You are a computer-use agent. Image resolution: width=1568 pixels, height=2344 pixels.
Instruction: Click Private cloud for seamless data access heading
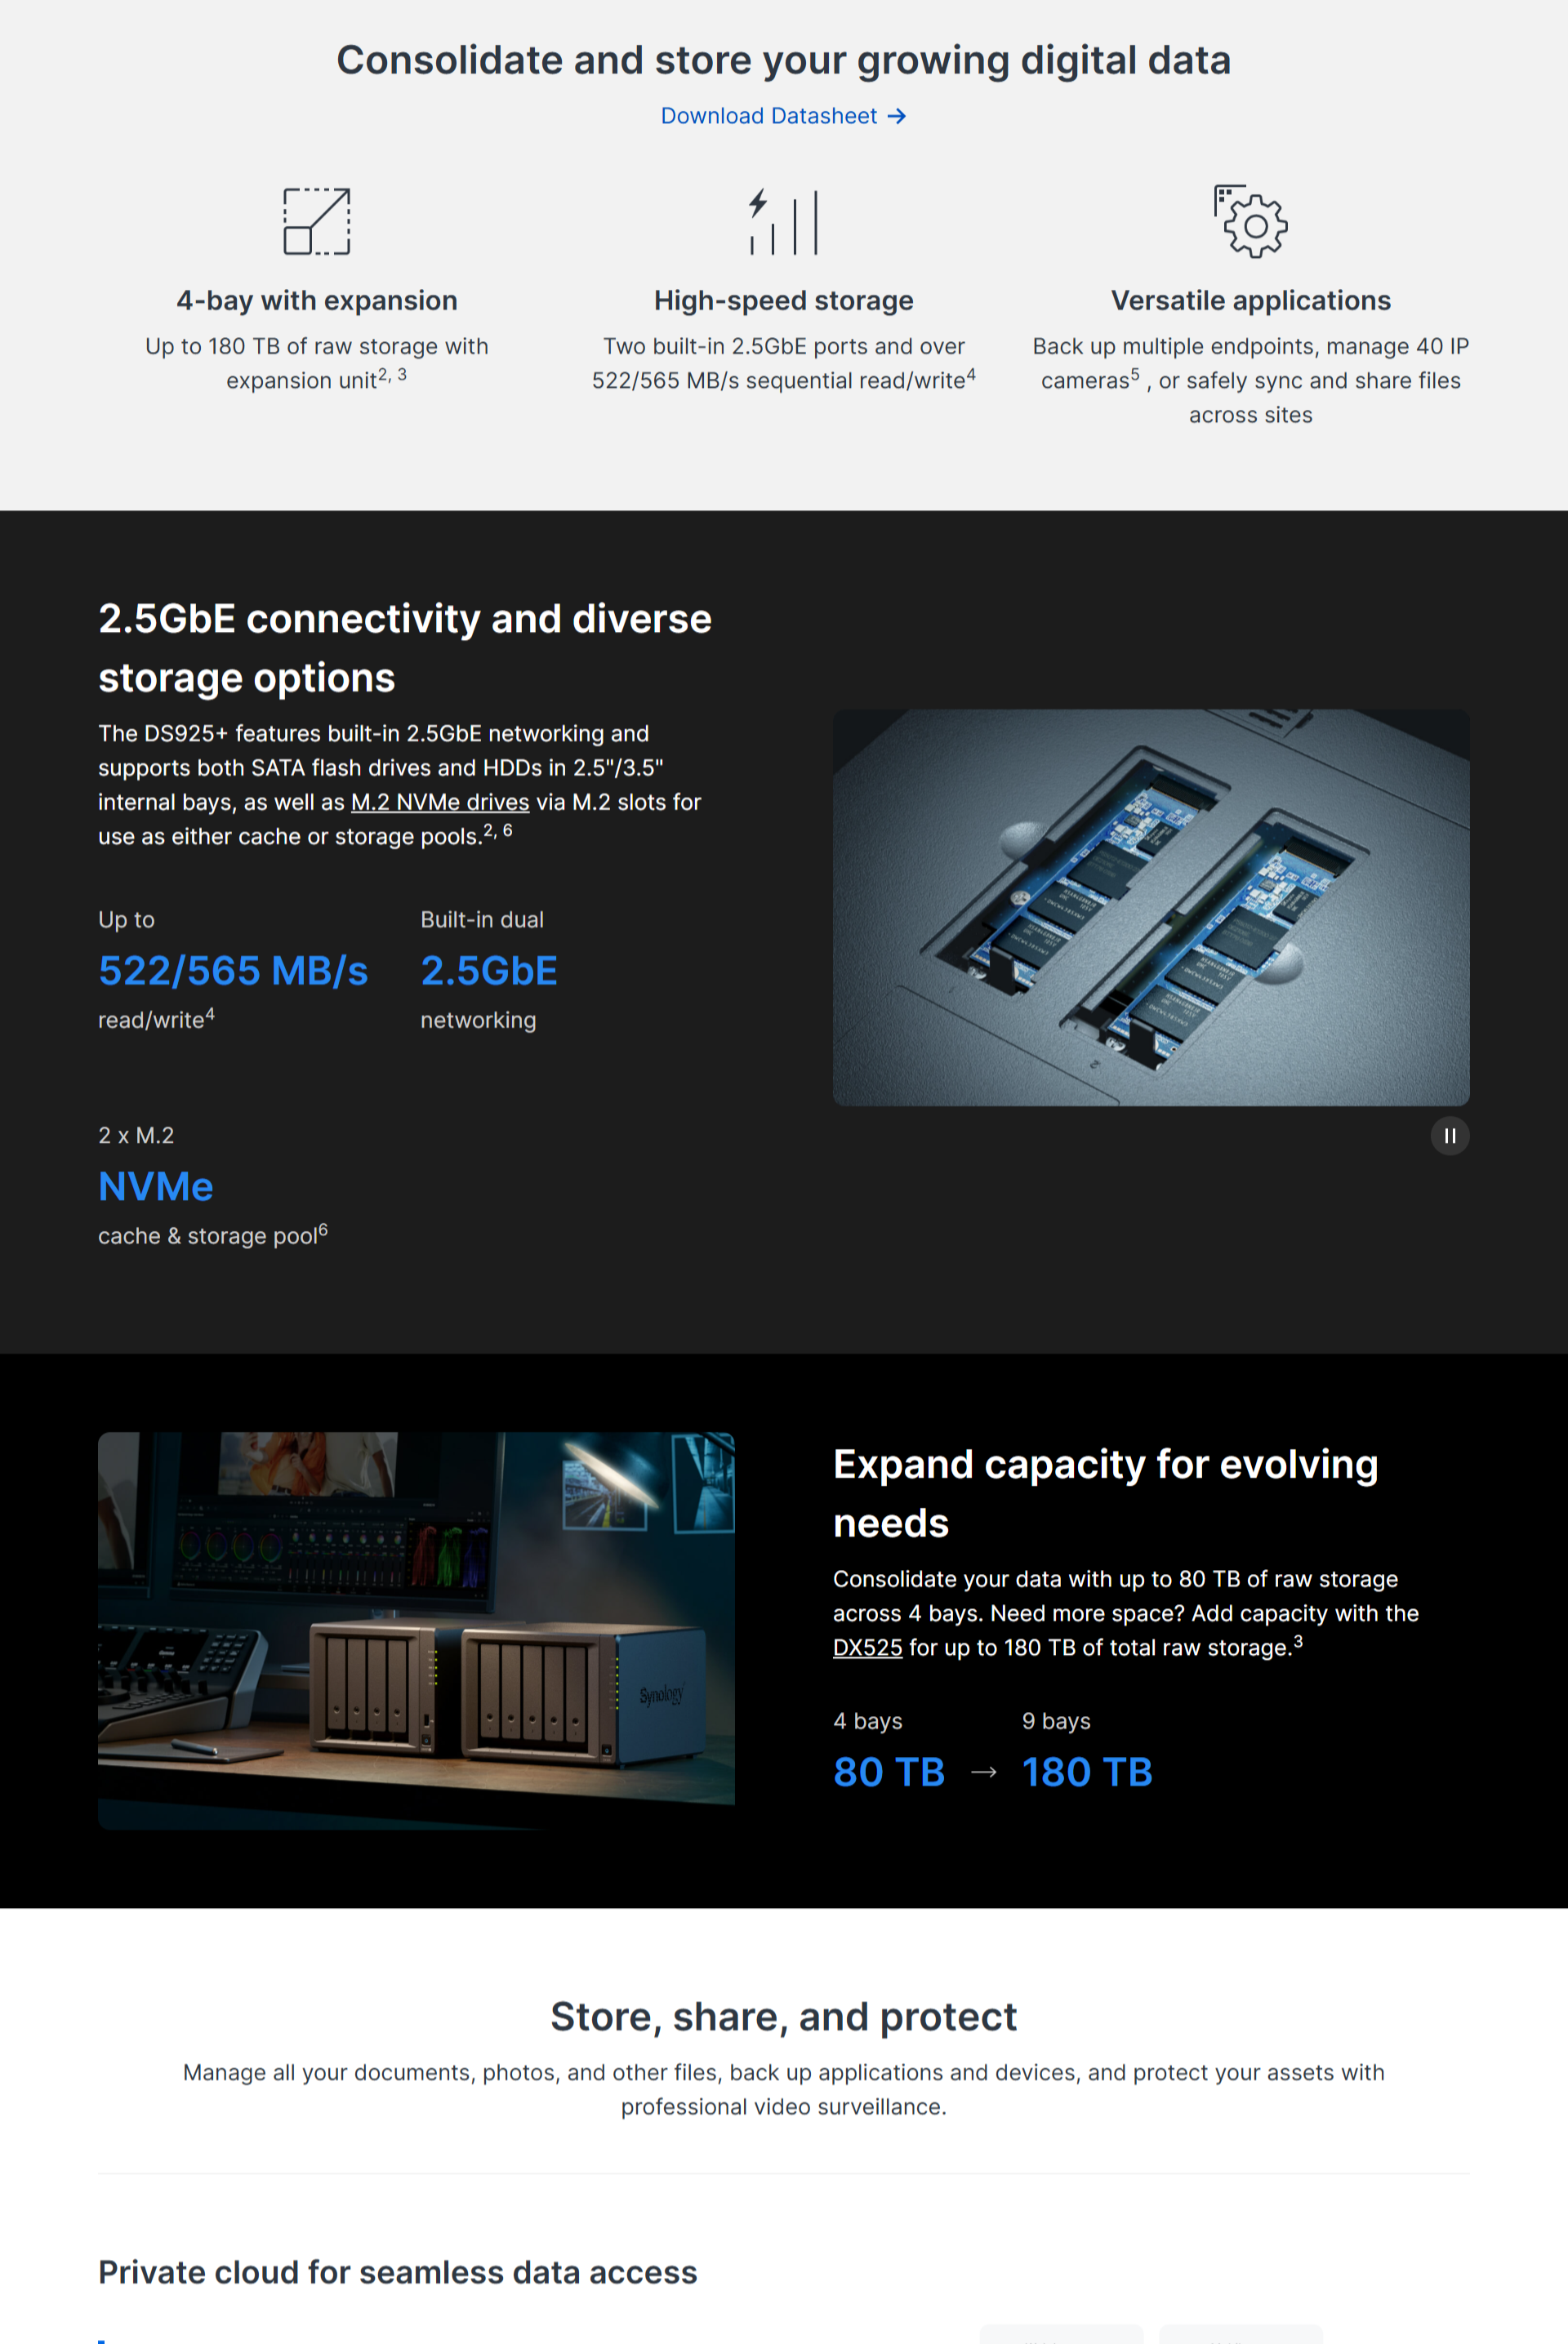(397, 2272)
